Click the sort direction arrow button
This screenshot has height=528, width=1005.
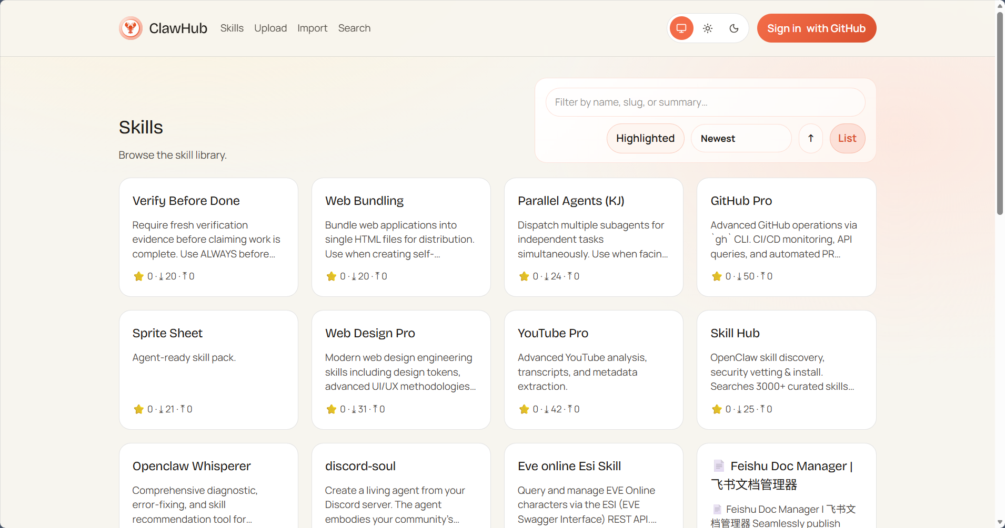[x=811, y=138]
